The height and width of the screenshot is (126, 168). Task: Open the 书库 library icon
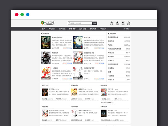coord(117,23)
